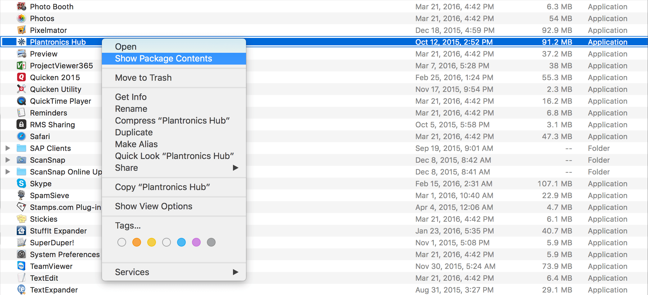Screen dimensions: 648x295
Task: Apply the purple tag color
Action: click(196, 242)
